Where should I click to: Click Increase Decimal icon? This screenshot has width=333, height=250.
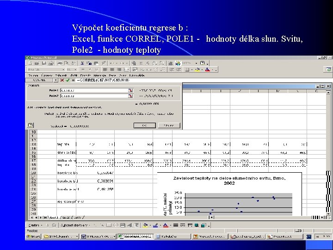pyautogui.click(x=156, y=69)
